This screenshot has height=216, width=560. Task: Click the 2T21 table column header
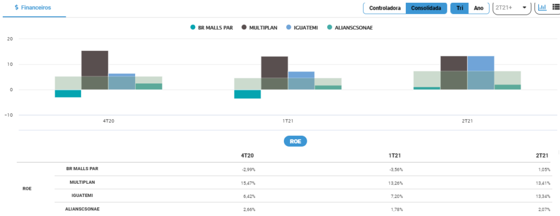tap(542, 155)
